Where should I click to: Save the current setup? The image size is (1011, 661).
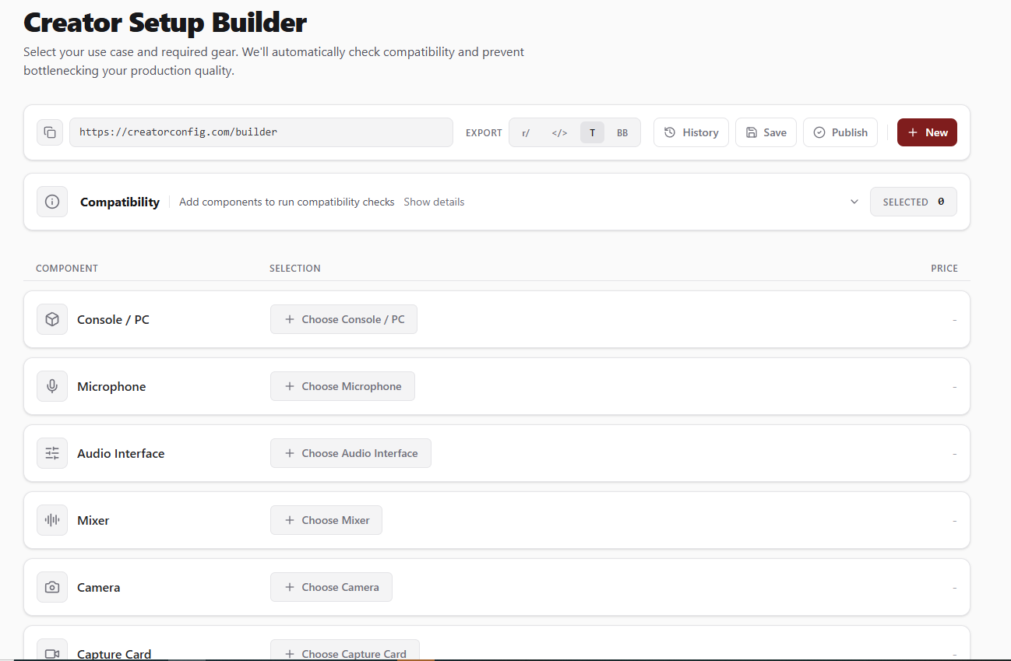[766, 132]
